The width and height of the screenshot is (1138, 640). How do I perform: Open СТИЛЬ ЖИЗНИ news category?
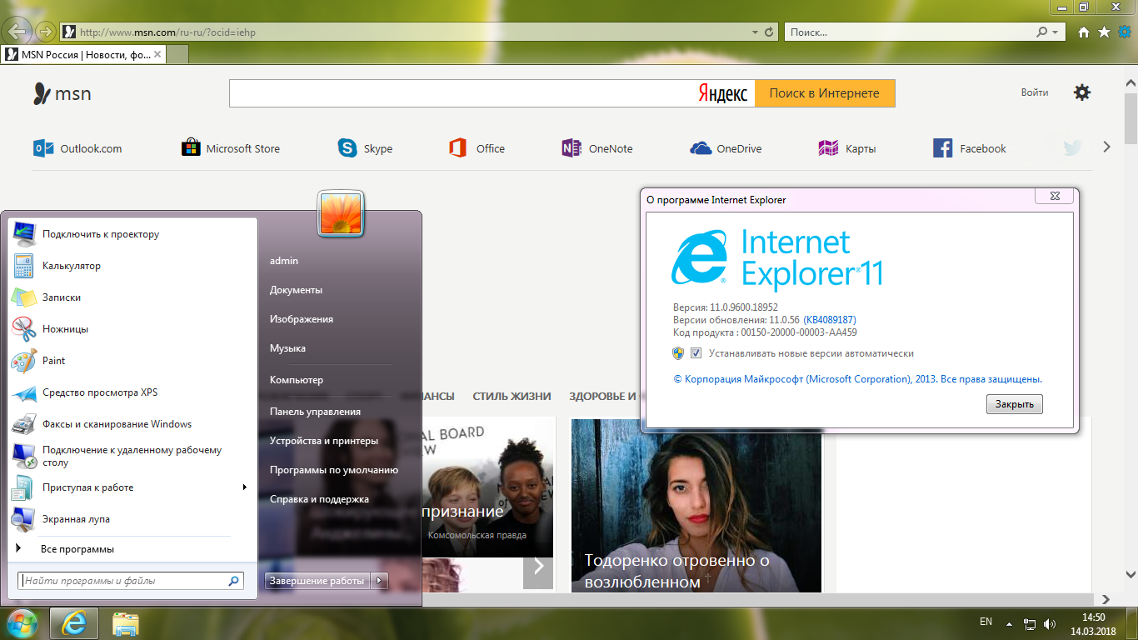pos(512,397)
